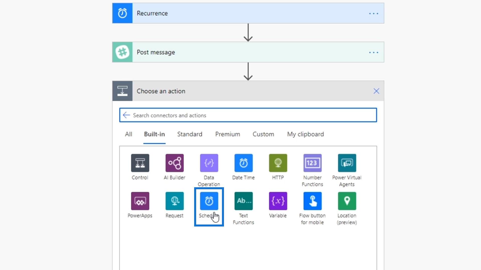
Task: Close the Choose an action panel
Action: click(x=376, y=91)
